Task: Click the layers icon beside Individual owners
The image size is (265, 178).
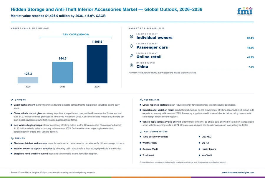Action: [x=132, y=36]
